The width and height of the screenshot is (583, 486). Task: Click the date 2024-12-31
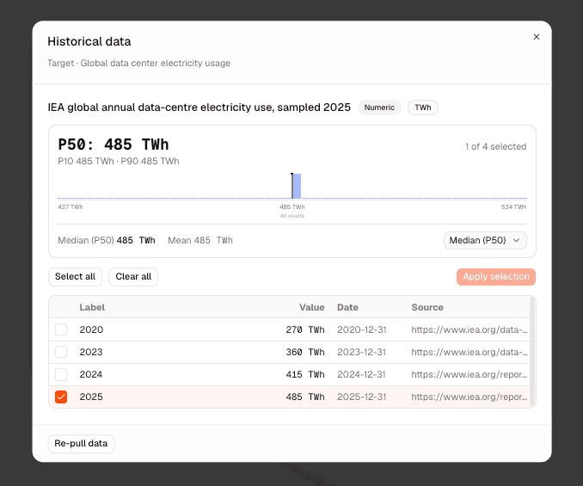click(x=361, y=374)
